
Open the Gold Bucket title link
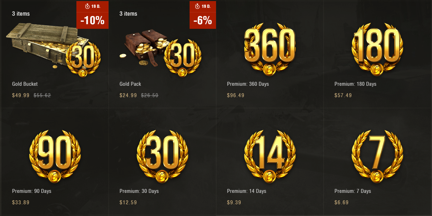25,84
